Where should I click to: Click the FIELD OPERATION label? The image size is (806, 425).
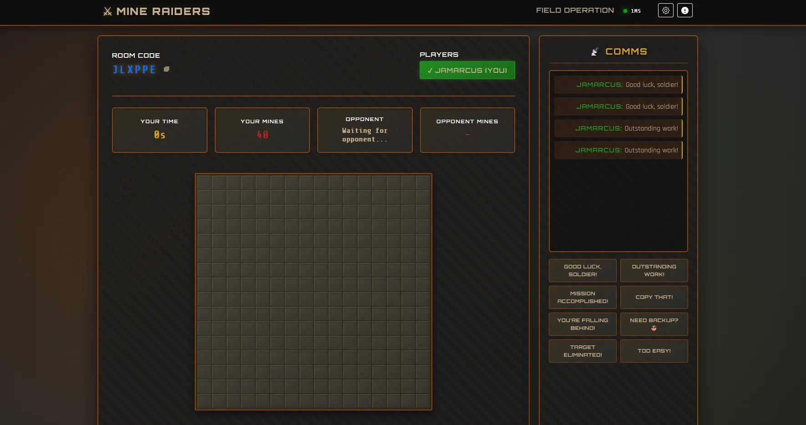575,10
